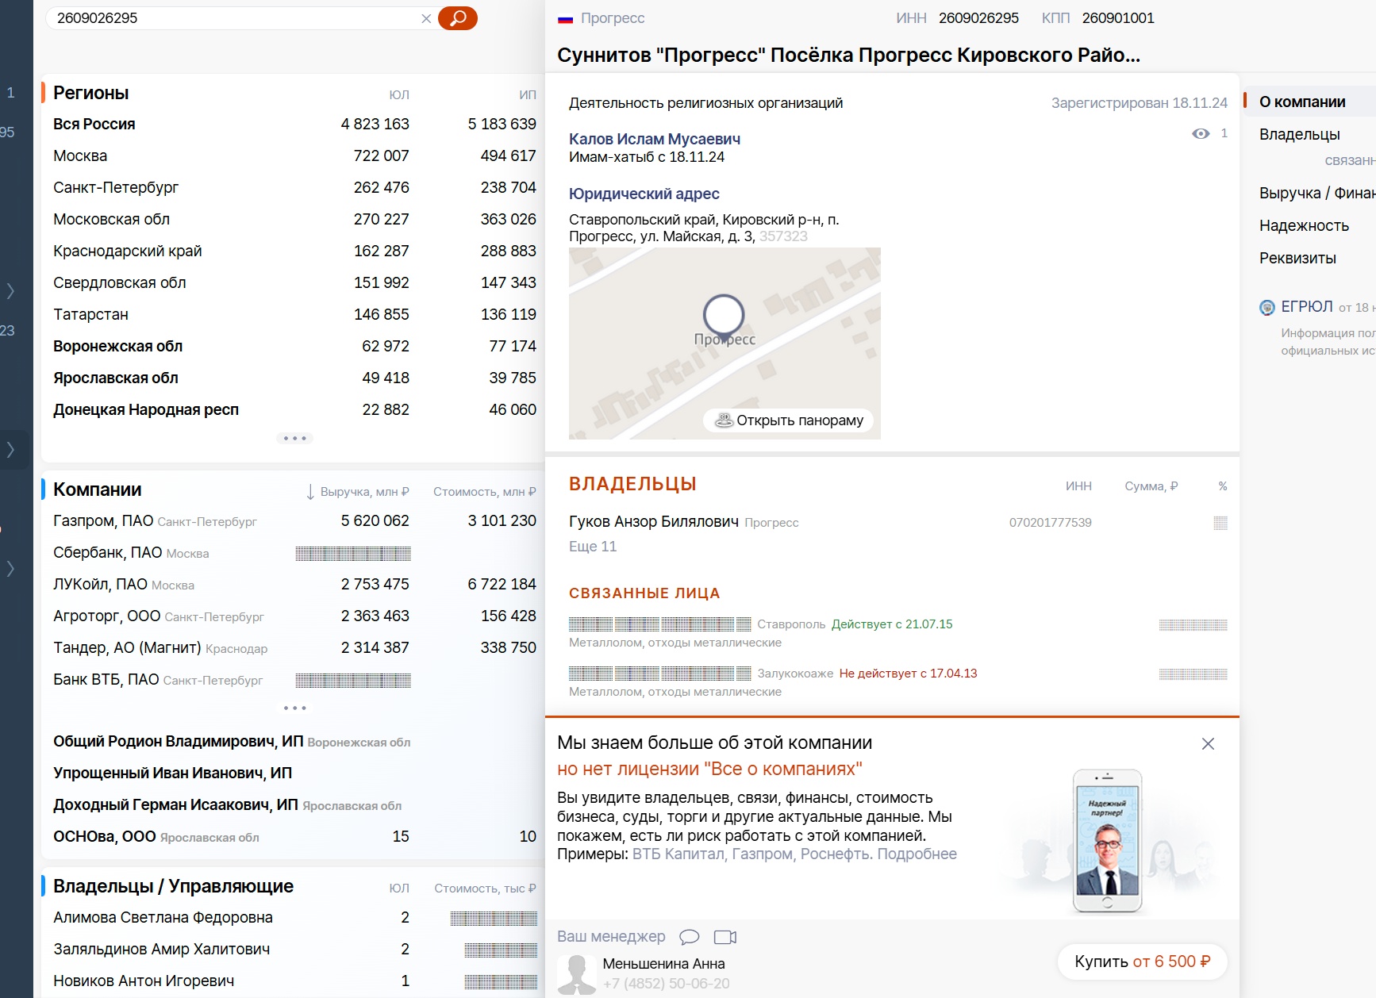Screen dimensions: 1376x998
Task: Click manager phone +7 (4852) 50-06-20
Action: click(666, 984)
